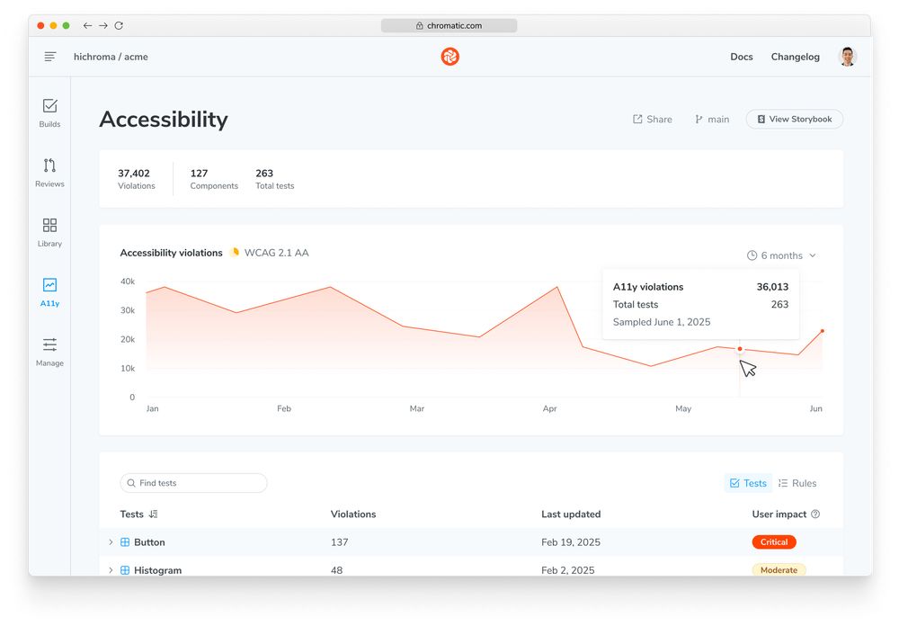The height and width of the screenshot is (626, 899).
Task: Open the Docs link
Action: 742,57
